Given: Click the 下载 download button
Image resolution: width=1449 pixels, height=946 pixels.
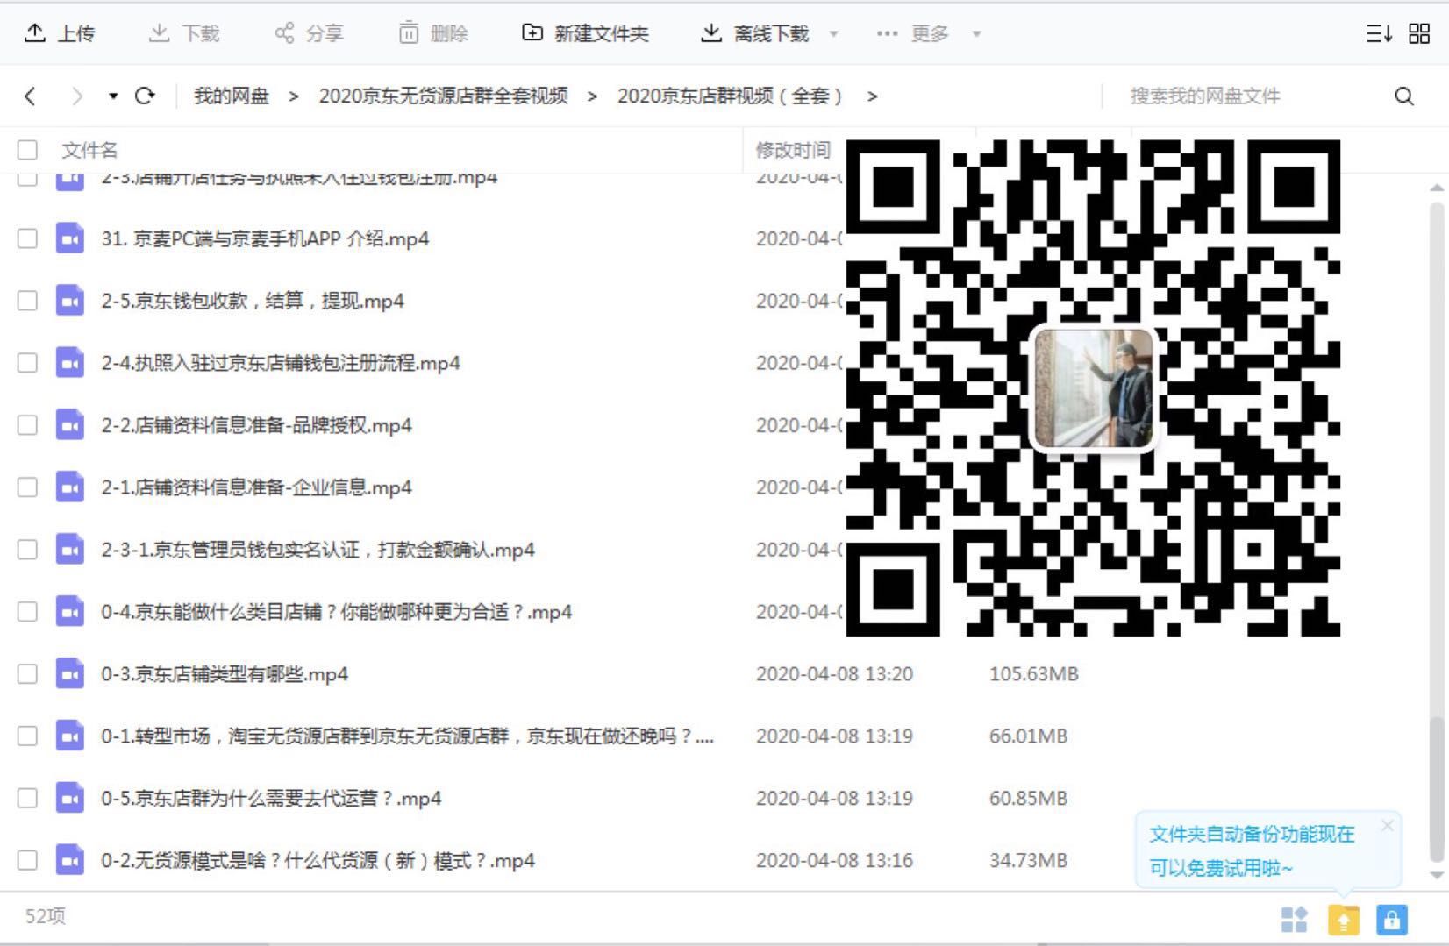Looking at the screenshot, I should point(184,33).
